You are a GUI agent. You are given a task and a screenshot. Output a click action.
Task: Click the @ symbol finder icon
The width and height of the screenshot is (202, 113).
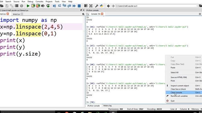click(x=21, y=6)
